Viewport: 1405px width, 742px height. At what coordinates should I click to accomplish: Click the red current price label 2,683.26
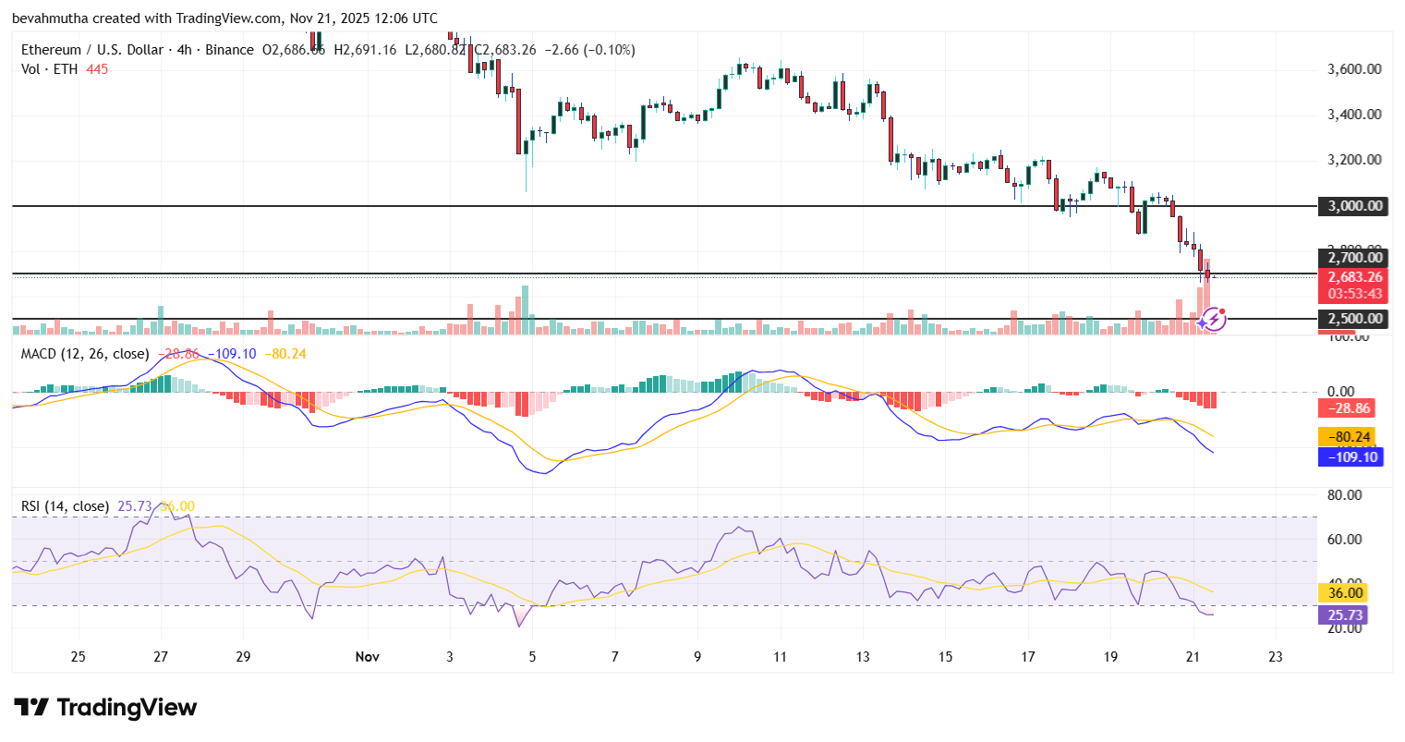coord(1352,276)
